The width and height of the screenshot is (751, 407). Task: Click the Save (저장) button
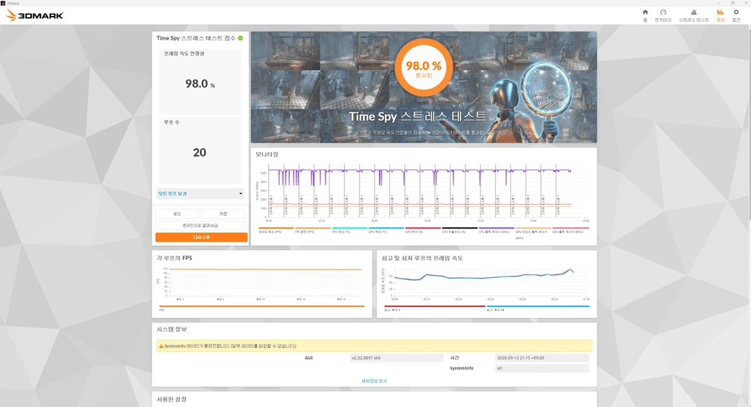223,214
